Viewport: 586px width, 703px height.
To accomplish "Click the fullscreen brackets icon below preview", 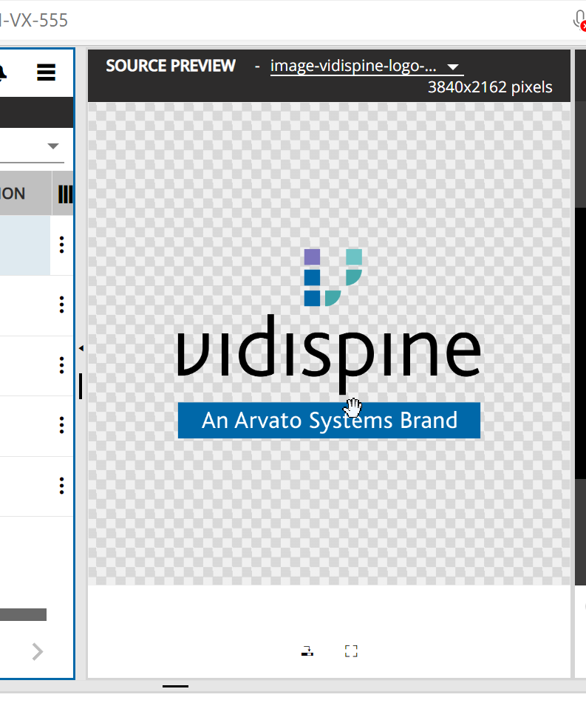I will coord(351,651).
